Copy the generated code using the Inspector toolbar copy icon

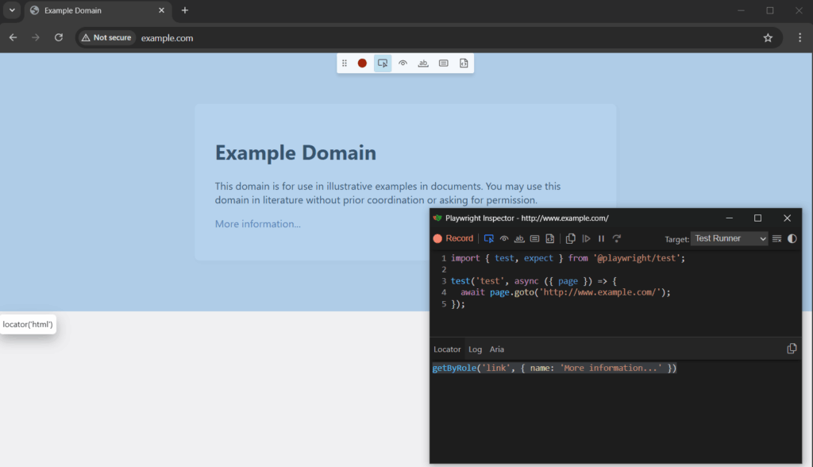pyautogui.click(x=570, y=238)
